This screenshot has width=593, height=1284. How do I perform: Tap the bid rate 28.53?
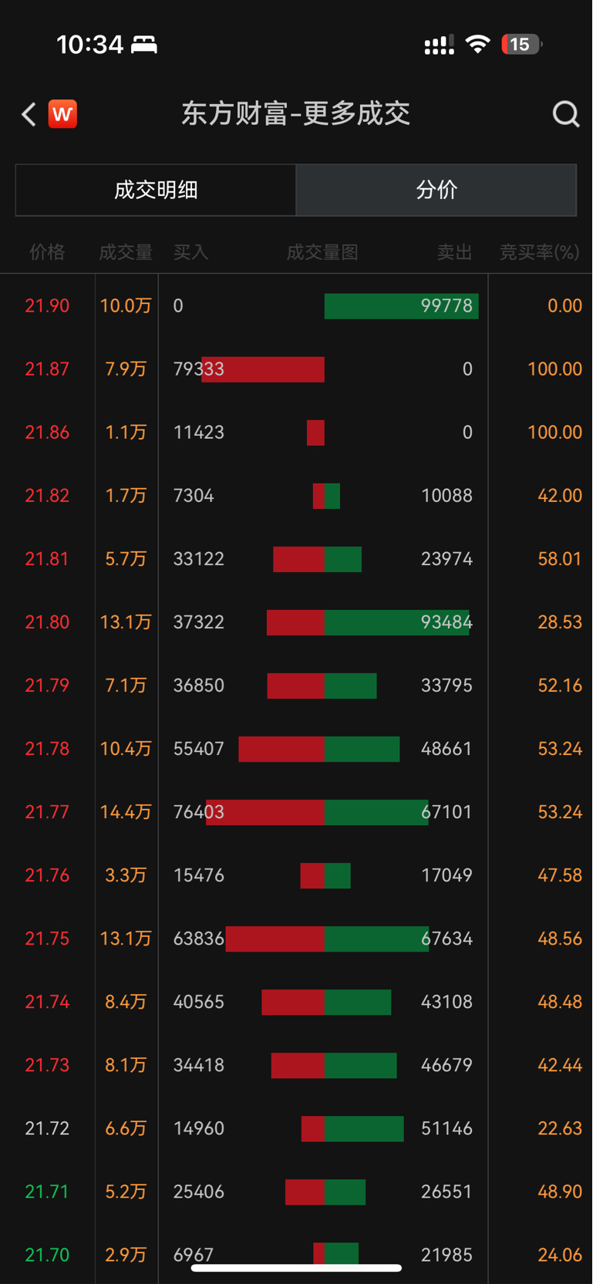tap(560, 622)
